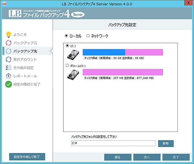Click the バックアップ先フォルダの設定をして下さい label
This screenshot has height=164, width=194.
94,137
